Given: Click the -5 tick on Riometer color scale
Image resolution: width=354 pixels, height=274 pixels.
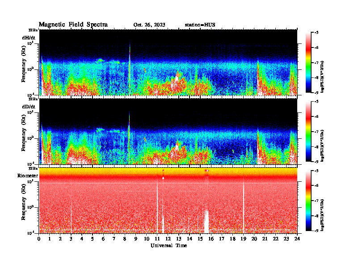Looking at the screenshot, I should (x=316, y=171).
